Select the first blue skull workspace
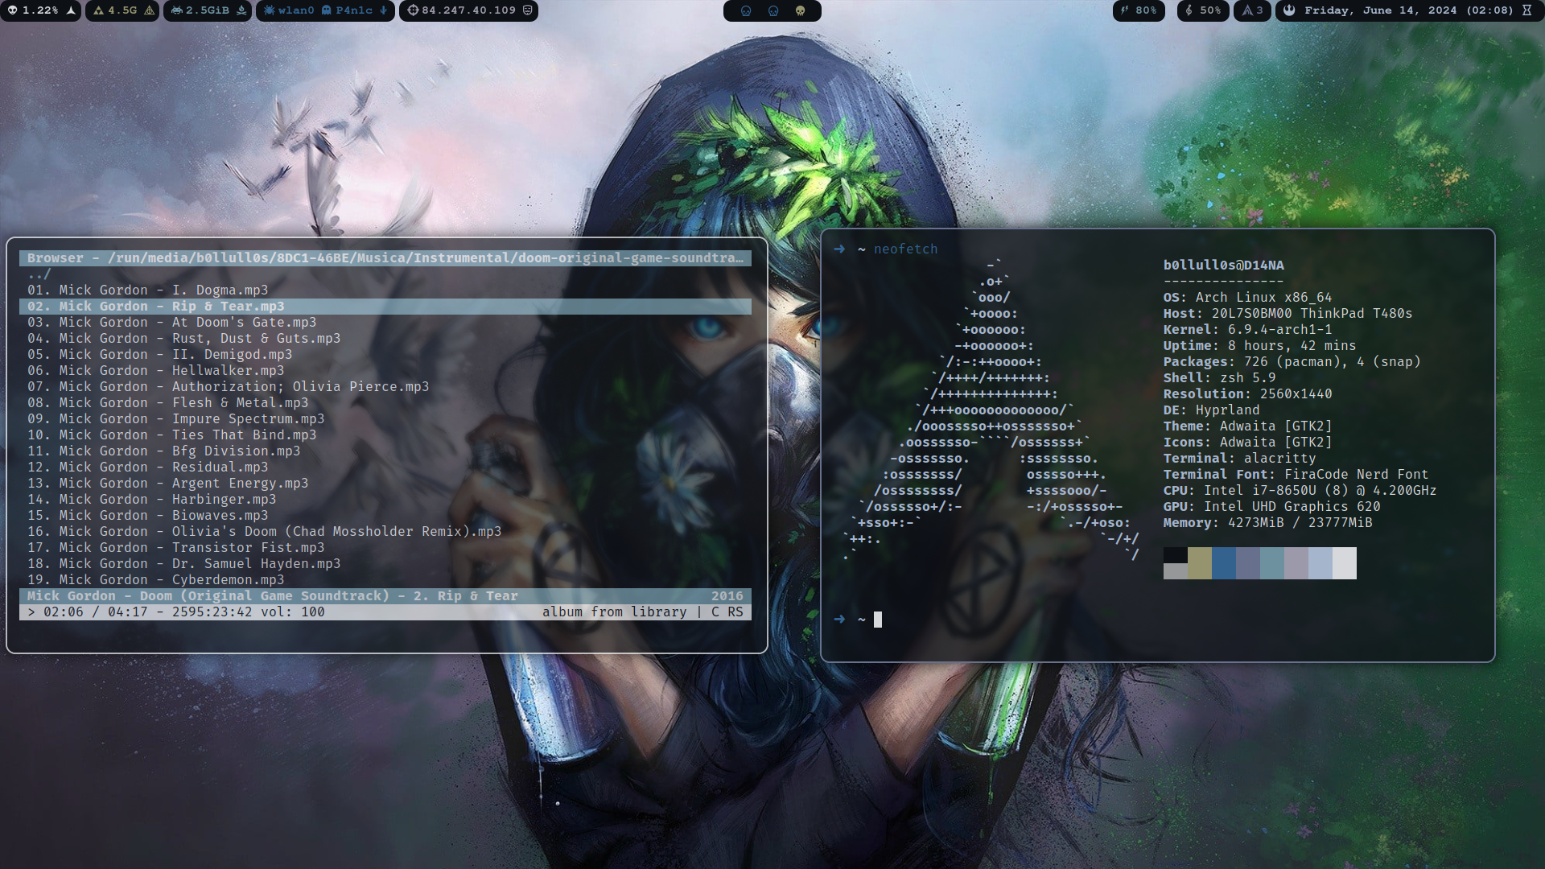The image size is (1545, 869). (744, 10)
